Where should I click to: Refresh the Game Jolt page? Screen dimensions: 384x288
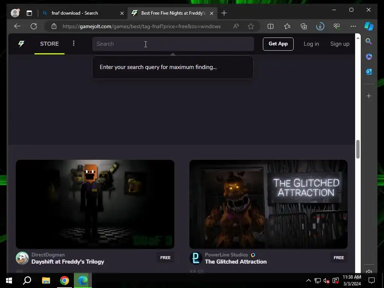click(x=34, y=26)
